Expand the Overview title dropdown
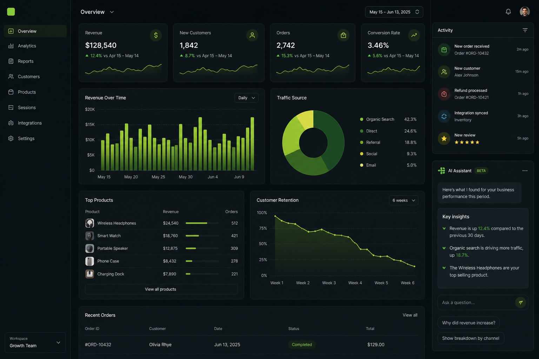539x359 pixels. coord(112,12)
